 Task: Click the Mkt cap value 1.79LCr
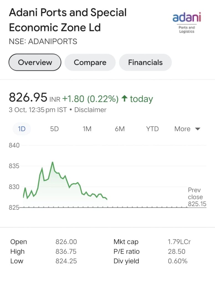[179, 242]
